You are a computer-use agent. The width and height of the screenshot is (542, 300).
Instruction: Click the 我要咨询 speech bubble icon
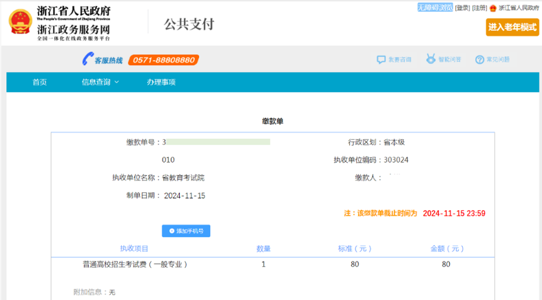point(381,60)
